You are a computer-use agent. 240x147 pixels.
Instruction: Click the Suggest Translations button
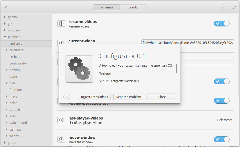[x=94, y=97]
